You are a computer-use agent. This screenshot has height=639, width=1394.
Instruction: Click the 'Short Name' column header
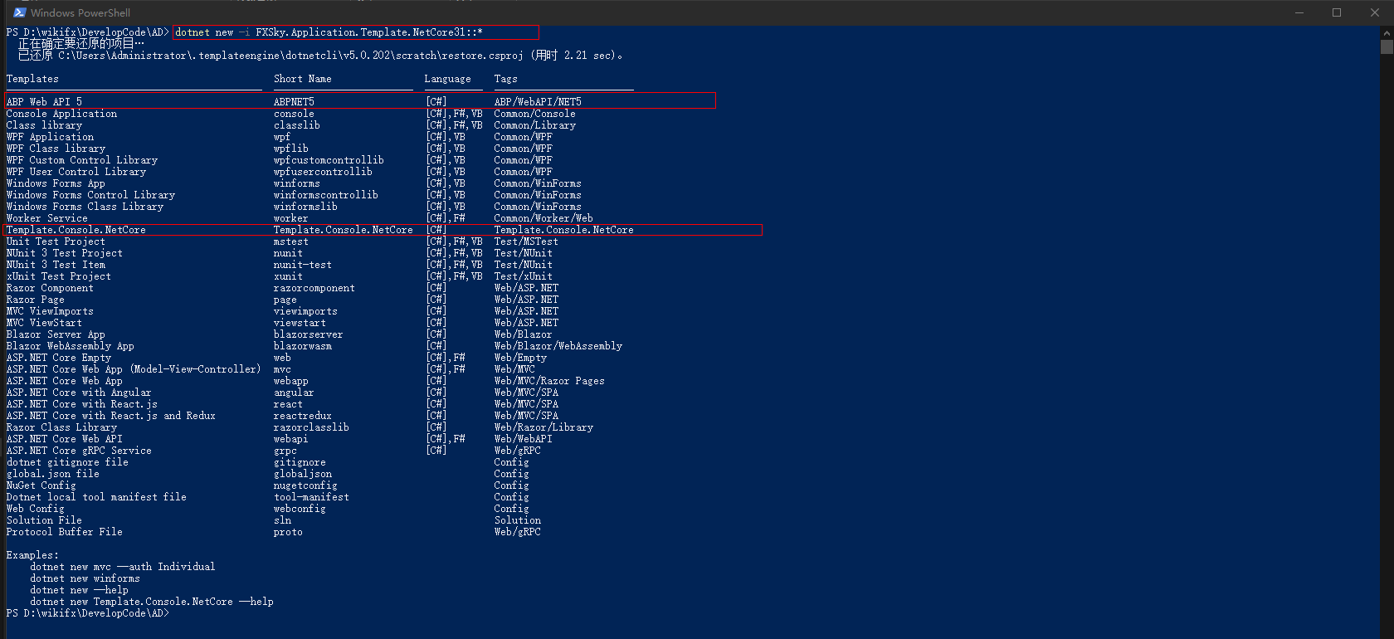tap(303, 79)
